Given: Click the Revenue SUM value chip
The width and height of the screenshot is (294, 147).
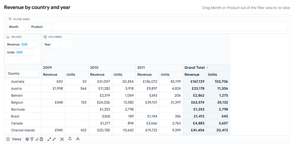Looking at the screenshot, I should 22,44.
